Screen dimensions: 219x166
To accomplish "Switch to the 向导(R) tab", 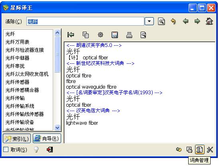I will tap(47, 138).
